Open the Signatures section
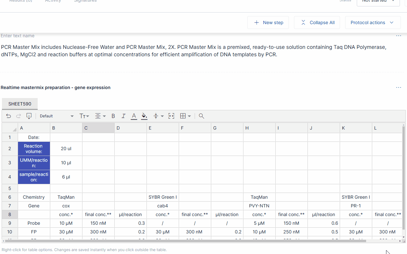 (x=85, y=1)
